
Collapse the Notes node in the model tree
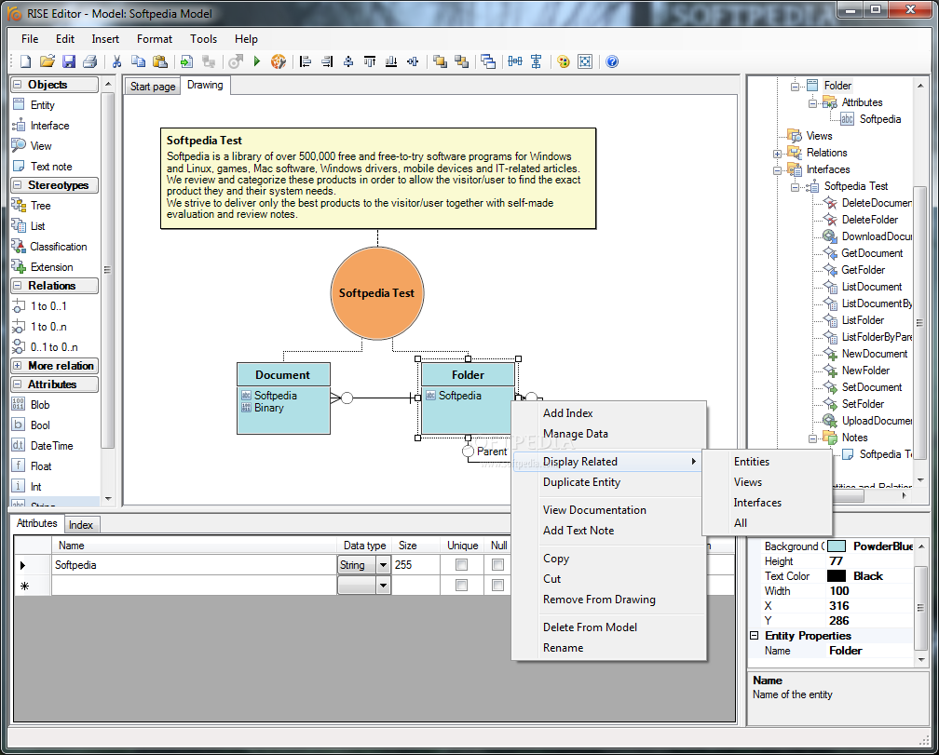pos(812,438)
